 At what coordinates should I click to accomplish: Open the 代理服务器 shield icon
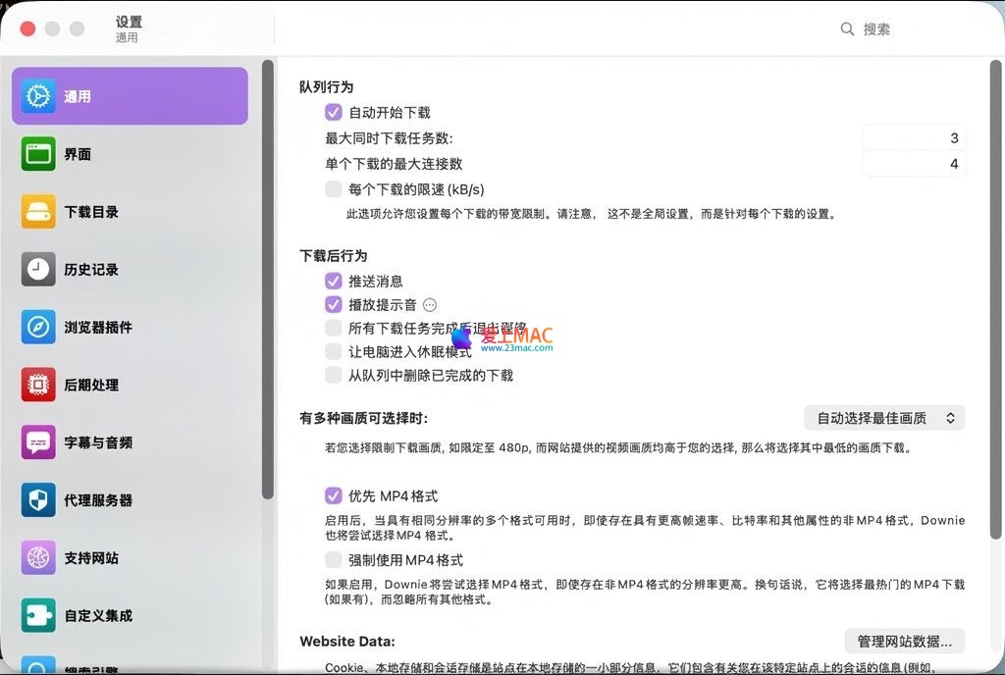pyautogui.click(x=38, y=500)
